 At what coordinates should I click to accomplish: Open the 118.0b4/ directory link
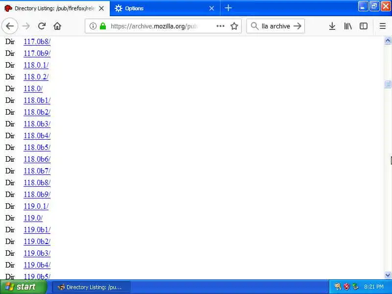pos(37,136)
